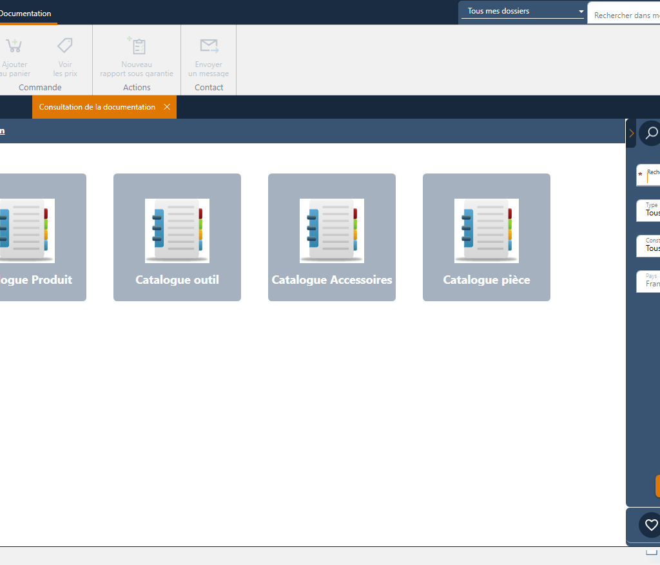Click the Envoyer un message envelope icon
This screenshot has height=565, width=660.
click(209, 46)
